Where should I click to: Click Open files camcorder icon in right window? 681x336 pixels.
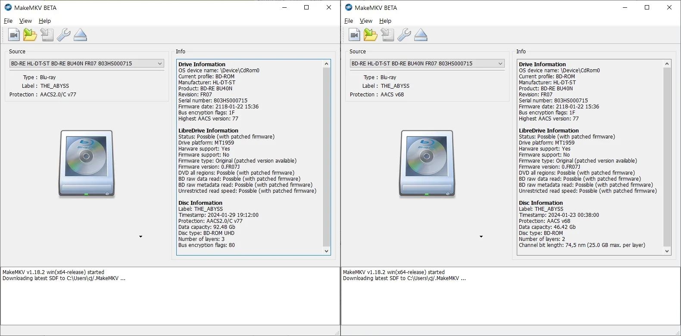click(354, 35)
